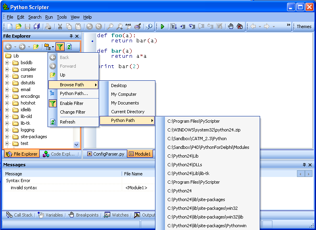This screenshot has width=316, height=230.
Task: Expand the site-packages folder node
Action: (x=7, y=137)
